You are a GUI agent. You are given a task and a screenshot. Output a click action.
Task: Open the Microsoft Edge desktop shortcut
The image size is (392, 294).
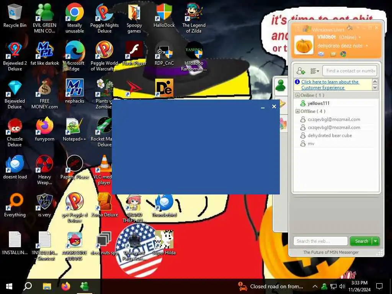pos(75,56)
